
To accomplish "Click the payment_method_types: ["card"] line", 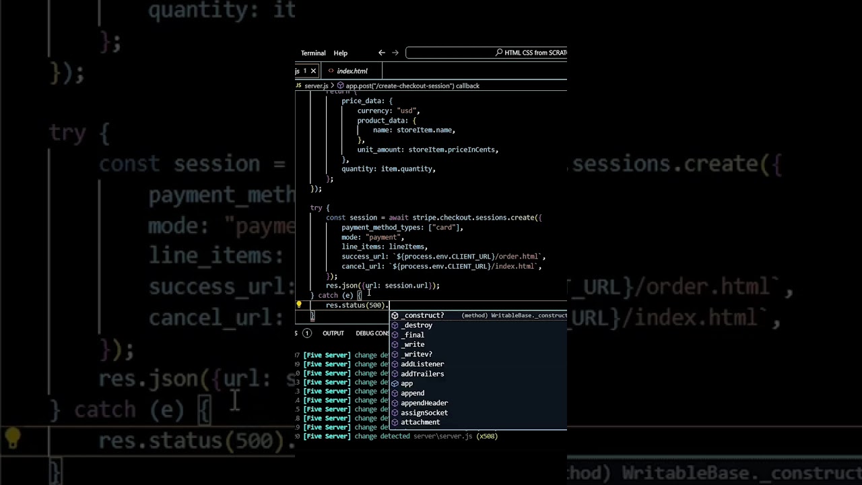I will (x=402, y=228).
